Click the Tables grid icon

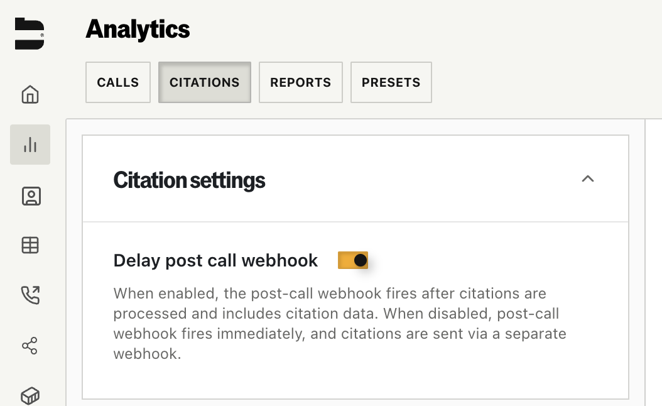coord(30,245)
